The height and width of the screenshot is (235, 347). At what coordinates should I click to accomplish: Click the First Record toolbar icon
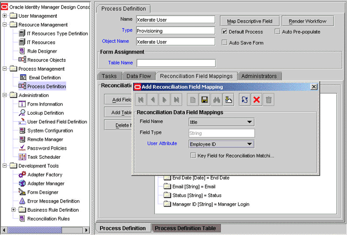click(141, 100)
